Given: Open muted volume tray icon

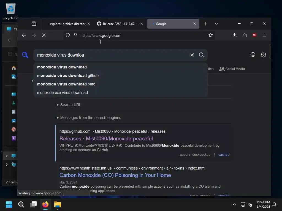Looking at the screenshot, I should click(250, 204).
